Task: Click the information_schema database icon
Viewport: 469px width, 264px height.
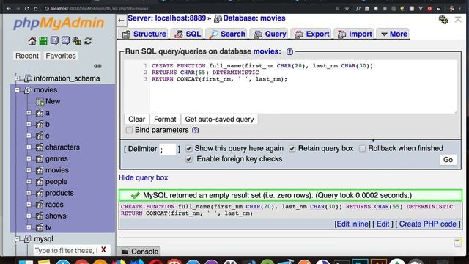Action: pos(28,78)
